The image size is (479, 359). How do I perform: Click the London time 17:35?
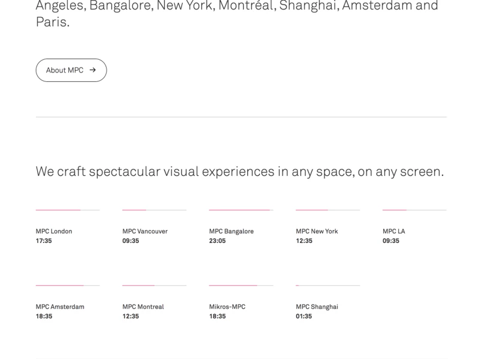[x=44, y=241]
